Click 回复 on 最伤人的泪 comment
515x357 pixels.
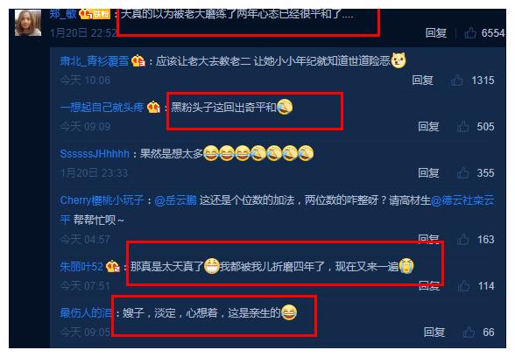tap(434, 332)
